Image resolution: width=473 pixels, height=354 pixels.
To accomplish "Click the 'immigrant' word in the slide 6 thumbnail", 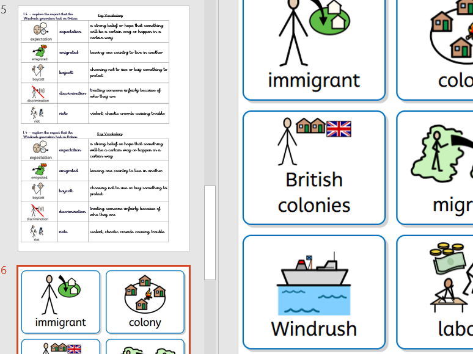I will tap(61, 322).
